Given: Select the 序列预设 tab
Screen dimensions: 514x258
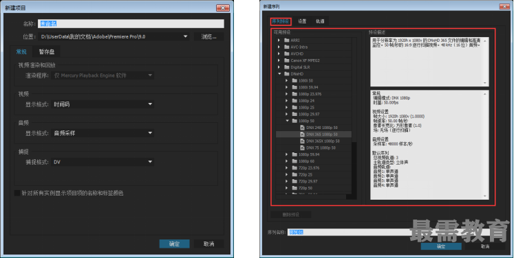Looking at the screenshot, I should click(x=281, y=21).
